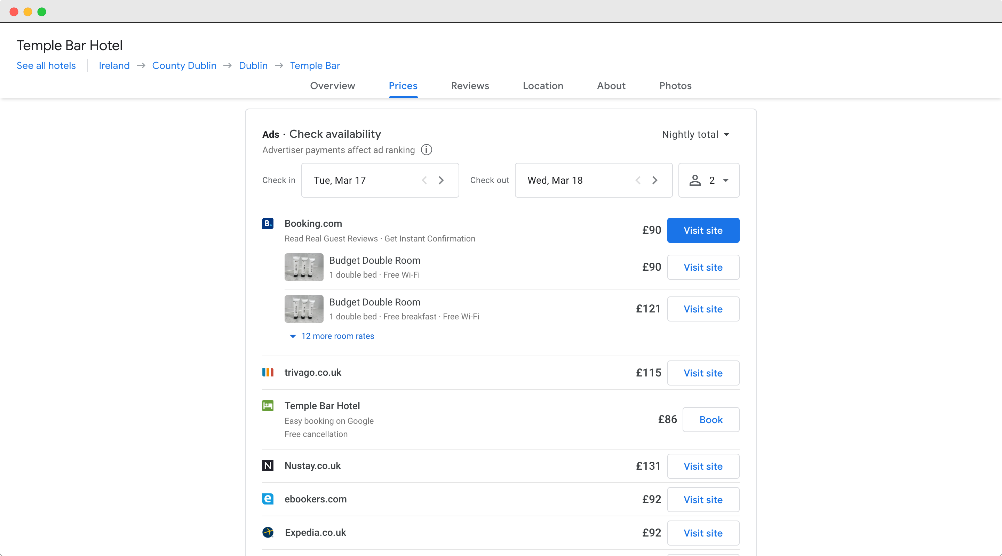Go to previous check-in date
This screenshot has height=556, width=1002.
424,180
